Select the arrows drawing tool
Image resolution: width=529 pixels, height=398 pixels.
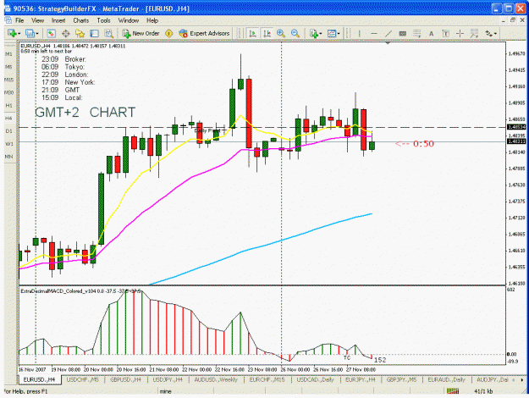488,33
